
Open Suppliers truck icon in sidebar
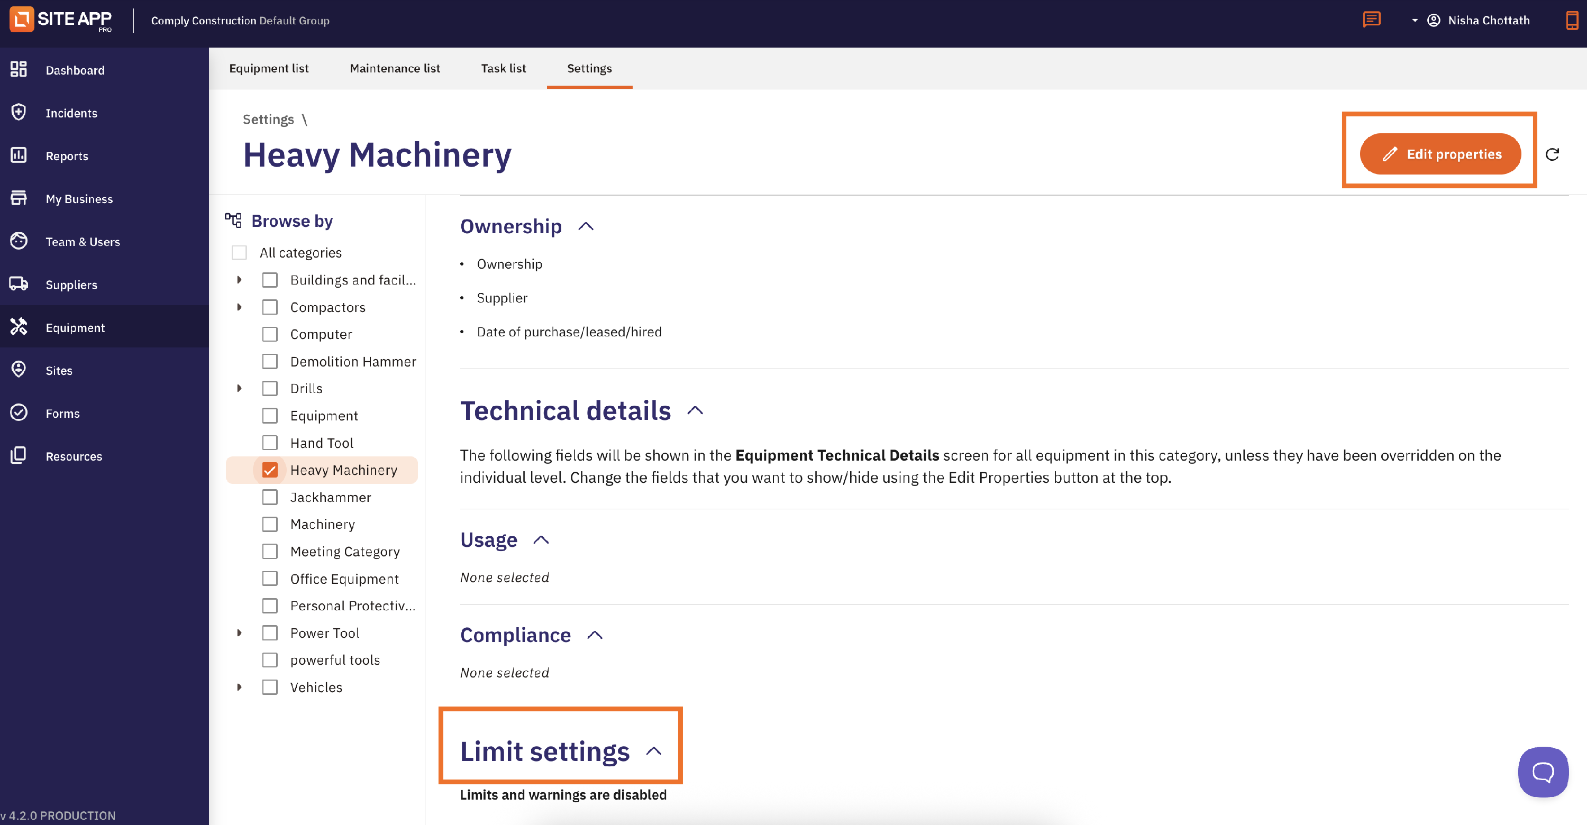tap(19, 284)
